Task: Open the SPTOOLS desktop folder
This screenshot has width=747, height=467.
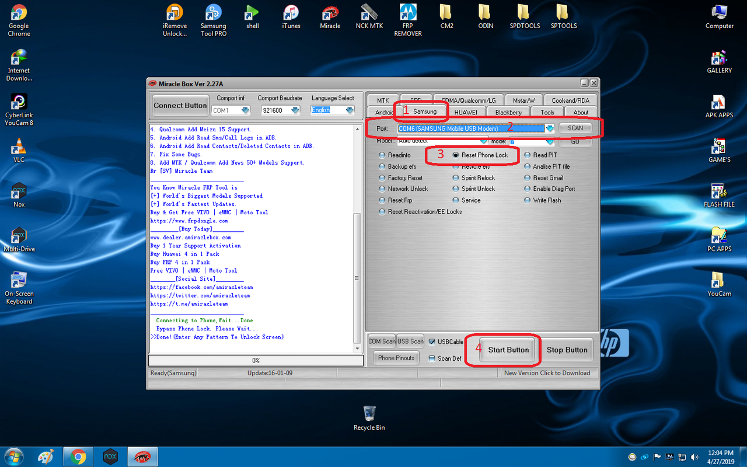Action: pyautogui.click(x=563, y=17)
